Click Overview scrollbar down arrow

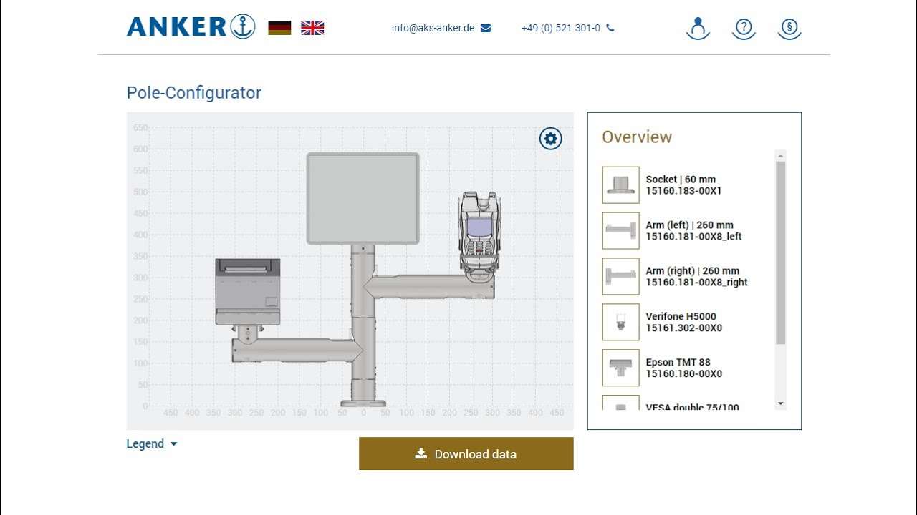tap(781, 404)
